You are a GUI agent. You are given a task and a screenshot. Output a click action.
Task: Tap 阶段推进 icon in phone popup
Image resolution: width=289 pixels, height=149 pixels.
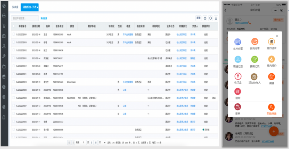pyautogui.click(x=272, y=107)
